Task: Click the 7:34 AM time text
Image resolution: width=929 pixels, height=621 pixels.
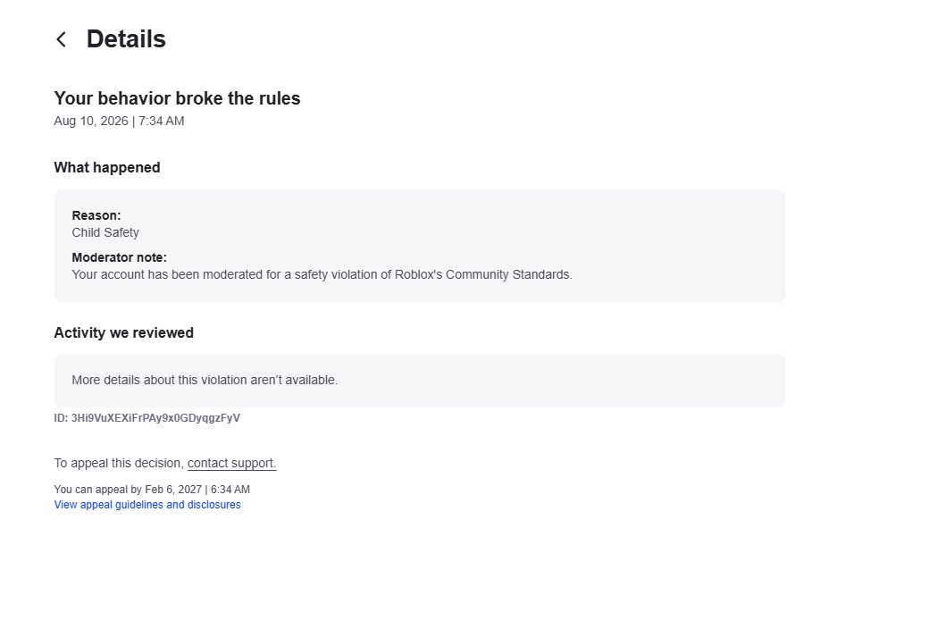Action: 161,121
